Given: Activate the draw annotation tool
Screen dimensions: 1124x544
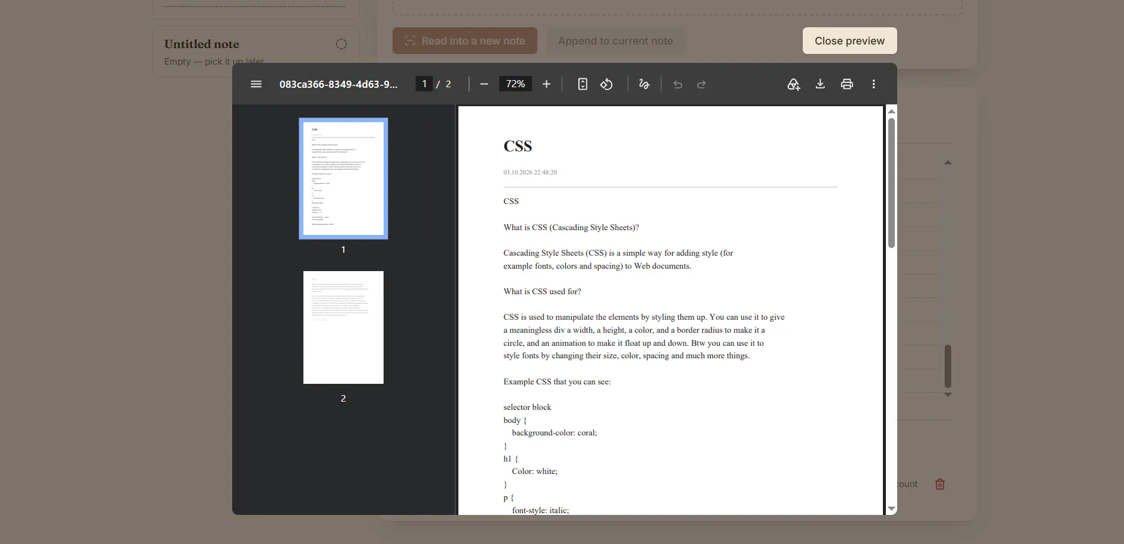Looking at the screenshot, I should (644, 84).
